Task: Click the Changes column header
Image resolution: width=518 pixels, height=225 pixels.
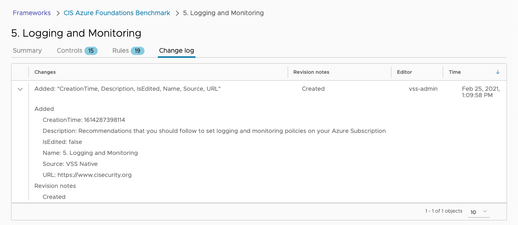Action: coord(45,72)
